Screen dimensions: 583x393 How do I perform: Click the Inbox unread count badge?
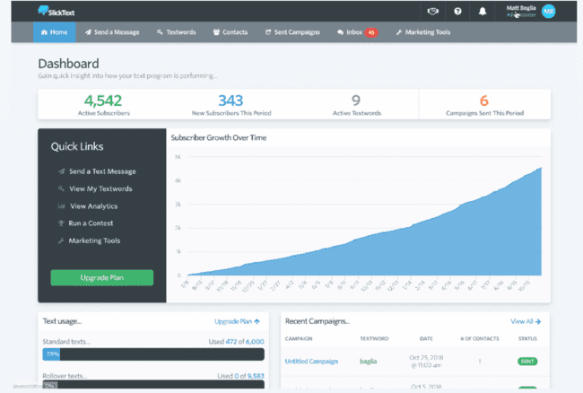tap(371, 32)
